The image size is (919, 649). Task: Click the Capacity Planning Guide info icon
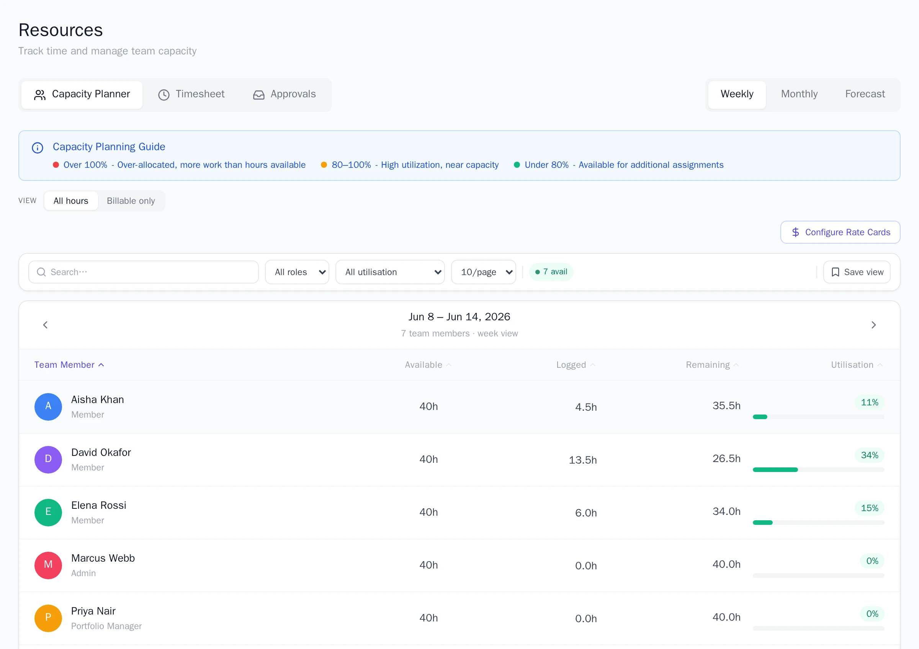(38, 148)
